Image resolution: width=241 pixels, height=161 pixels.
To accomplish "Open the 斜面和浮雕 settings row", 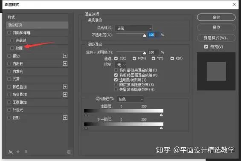I will click(37, 33).
